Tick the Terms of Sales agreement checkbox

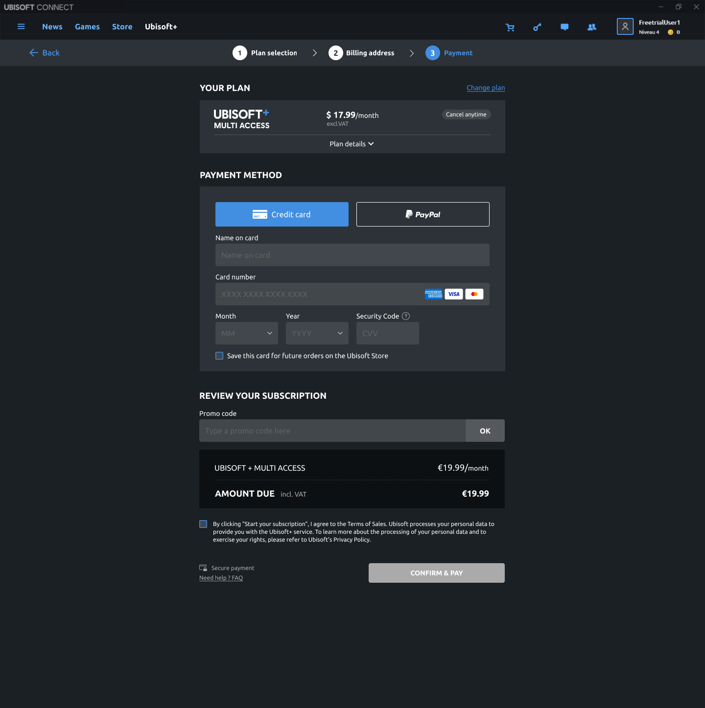[x=203, y=524]
